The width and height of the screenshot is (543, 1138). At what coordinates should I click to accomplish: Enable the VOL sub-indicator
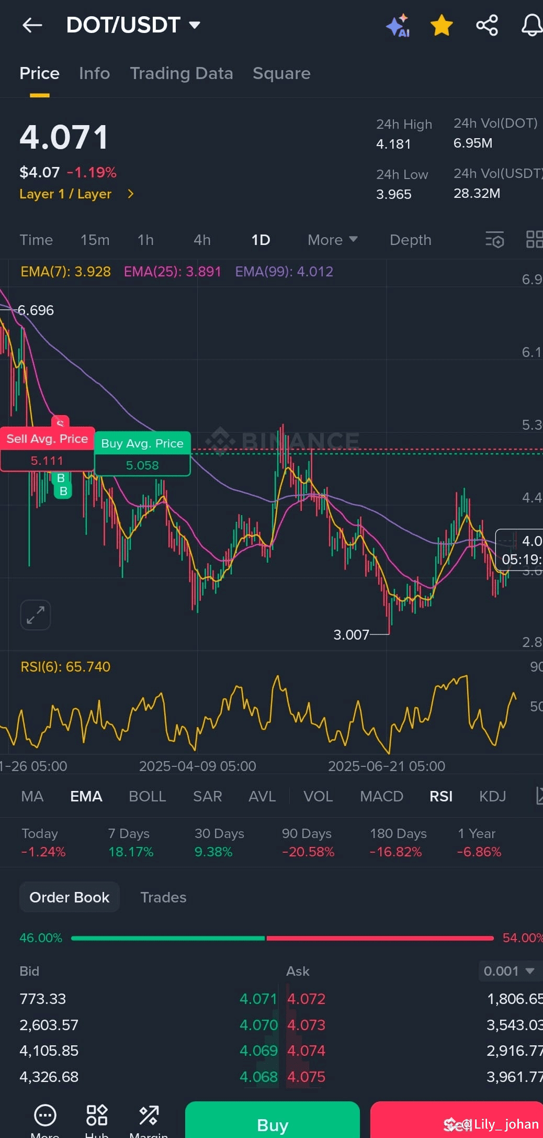pos(318,796)
